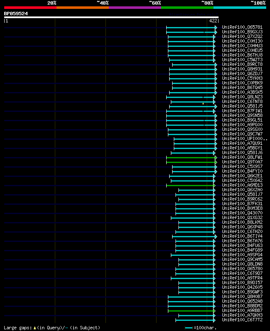This screenshot has width=270, height=331.
Task: Select the UniRef100_A7QU91 label
Action: [x=242, y=144]
